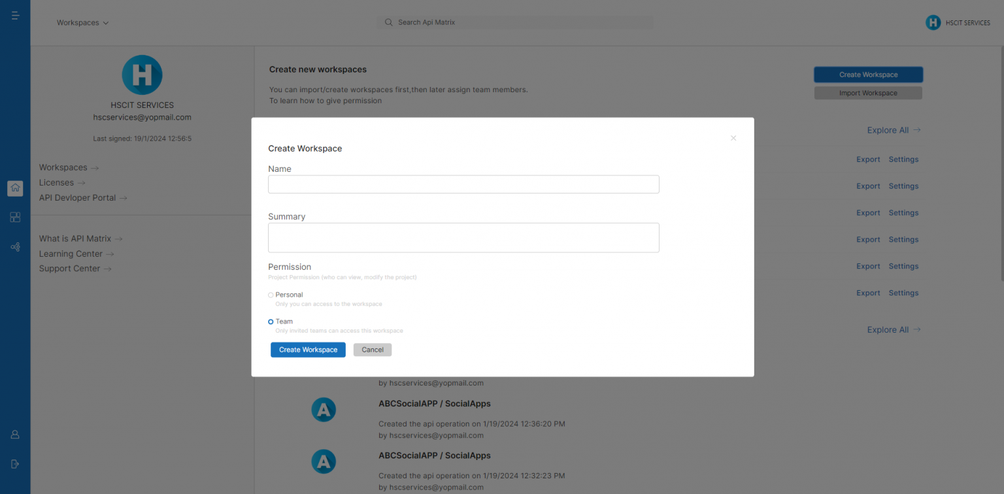Select the Personal permission option
The height and width of the screenshot is (494, 1004).
pos(270,295)
